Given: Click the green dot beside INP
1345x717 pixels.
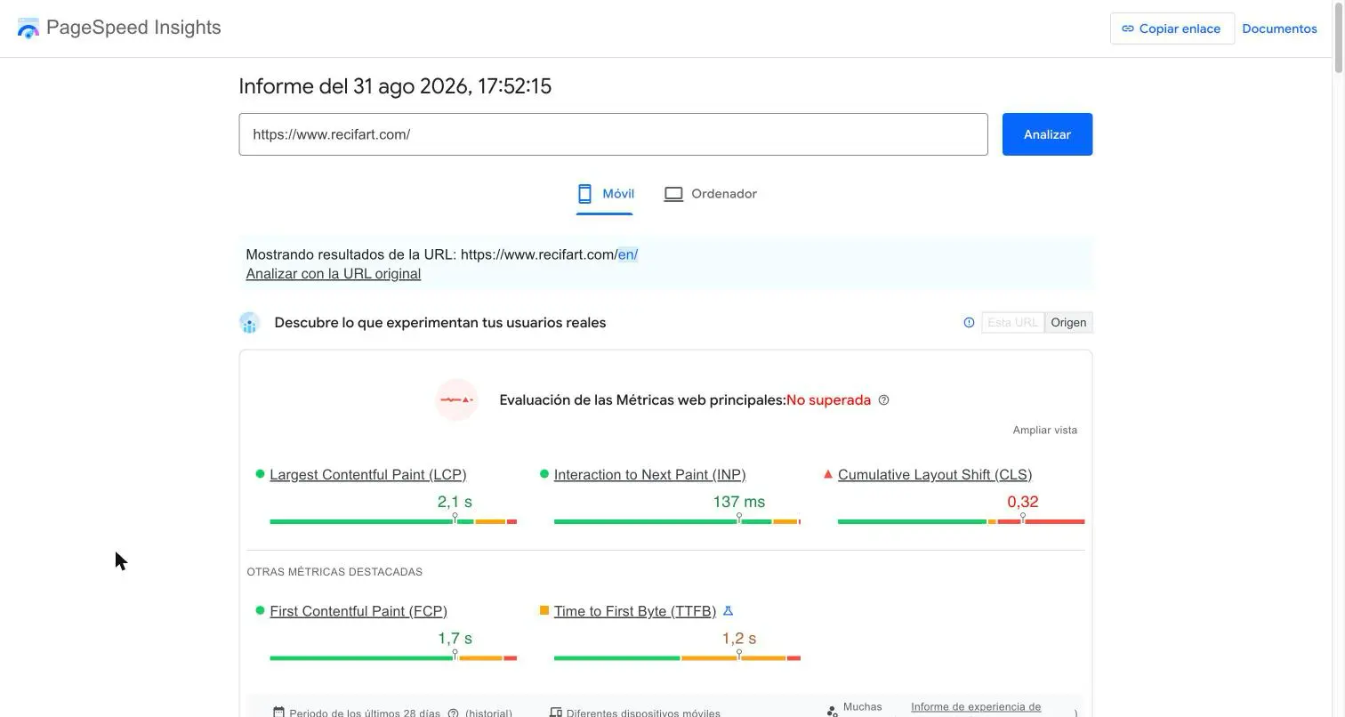Looking at the screenshot, I should (544, 474).
